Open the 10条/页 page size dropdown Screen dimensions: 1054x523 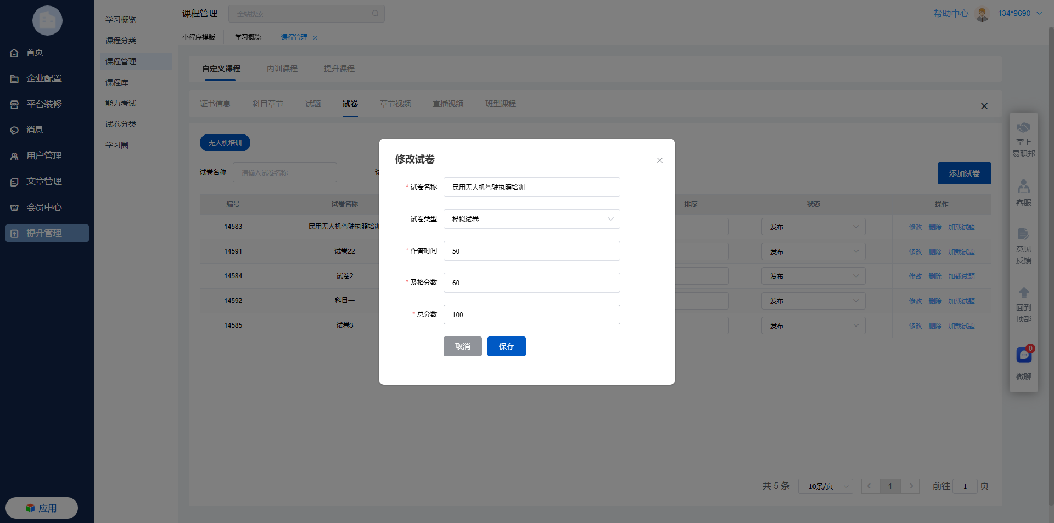click(825, 486)
